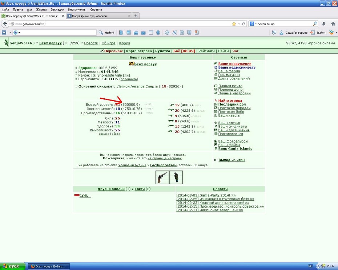This screenshot has height=270, width=338.
Task: Bookmark this page with the star icon
Action: pyautogui.click(x=234, y=24)
